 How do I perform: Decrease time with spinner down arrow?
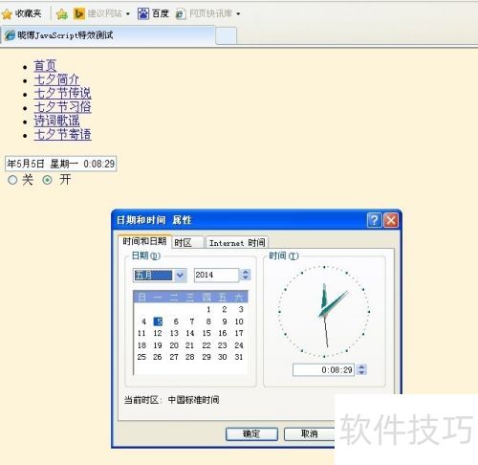[x=361, y=373]
